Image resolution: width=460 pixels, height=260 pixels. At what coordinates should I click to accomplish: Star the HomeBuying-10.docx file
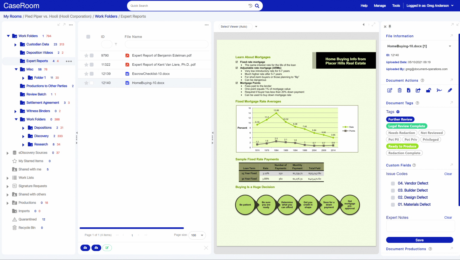coord(86,83)
